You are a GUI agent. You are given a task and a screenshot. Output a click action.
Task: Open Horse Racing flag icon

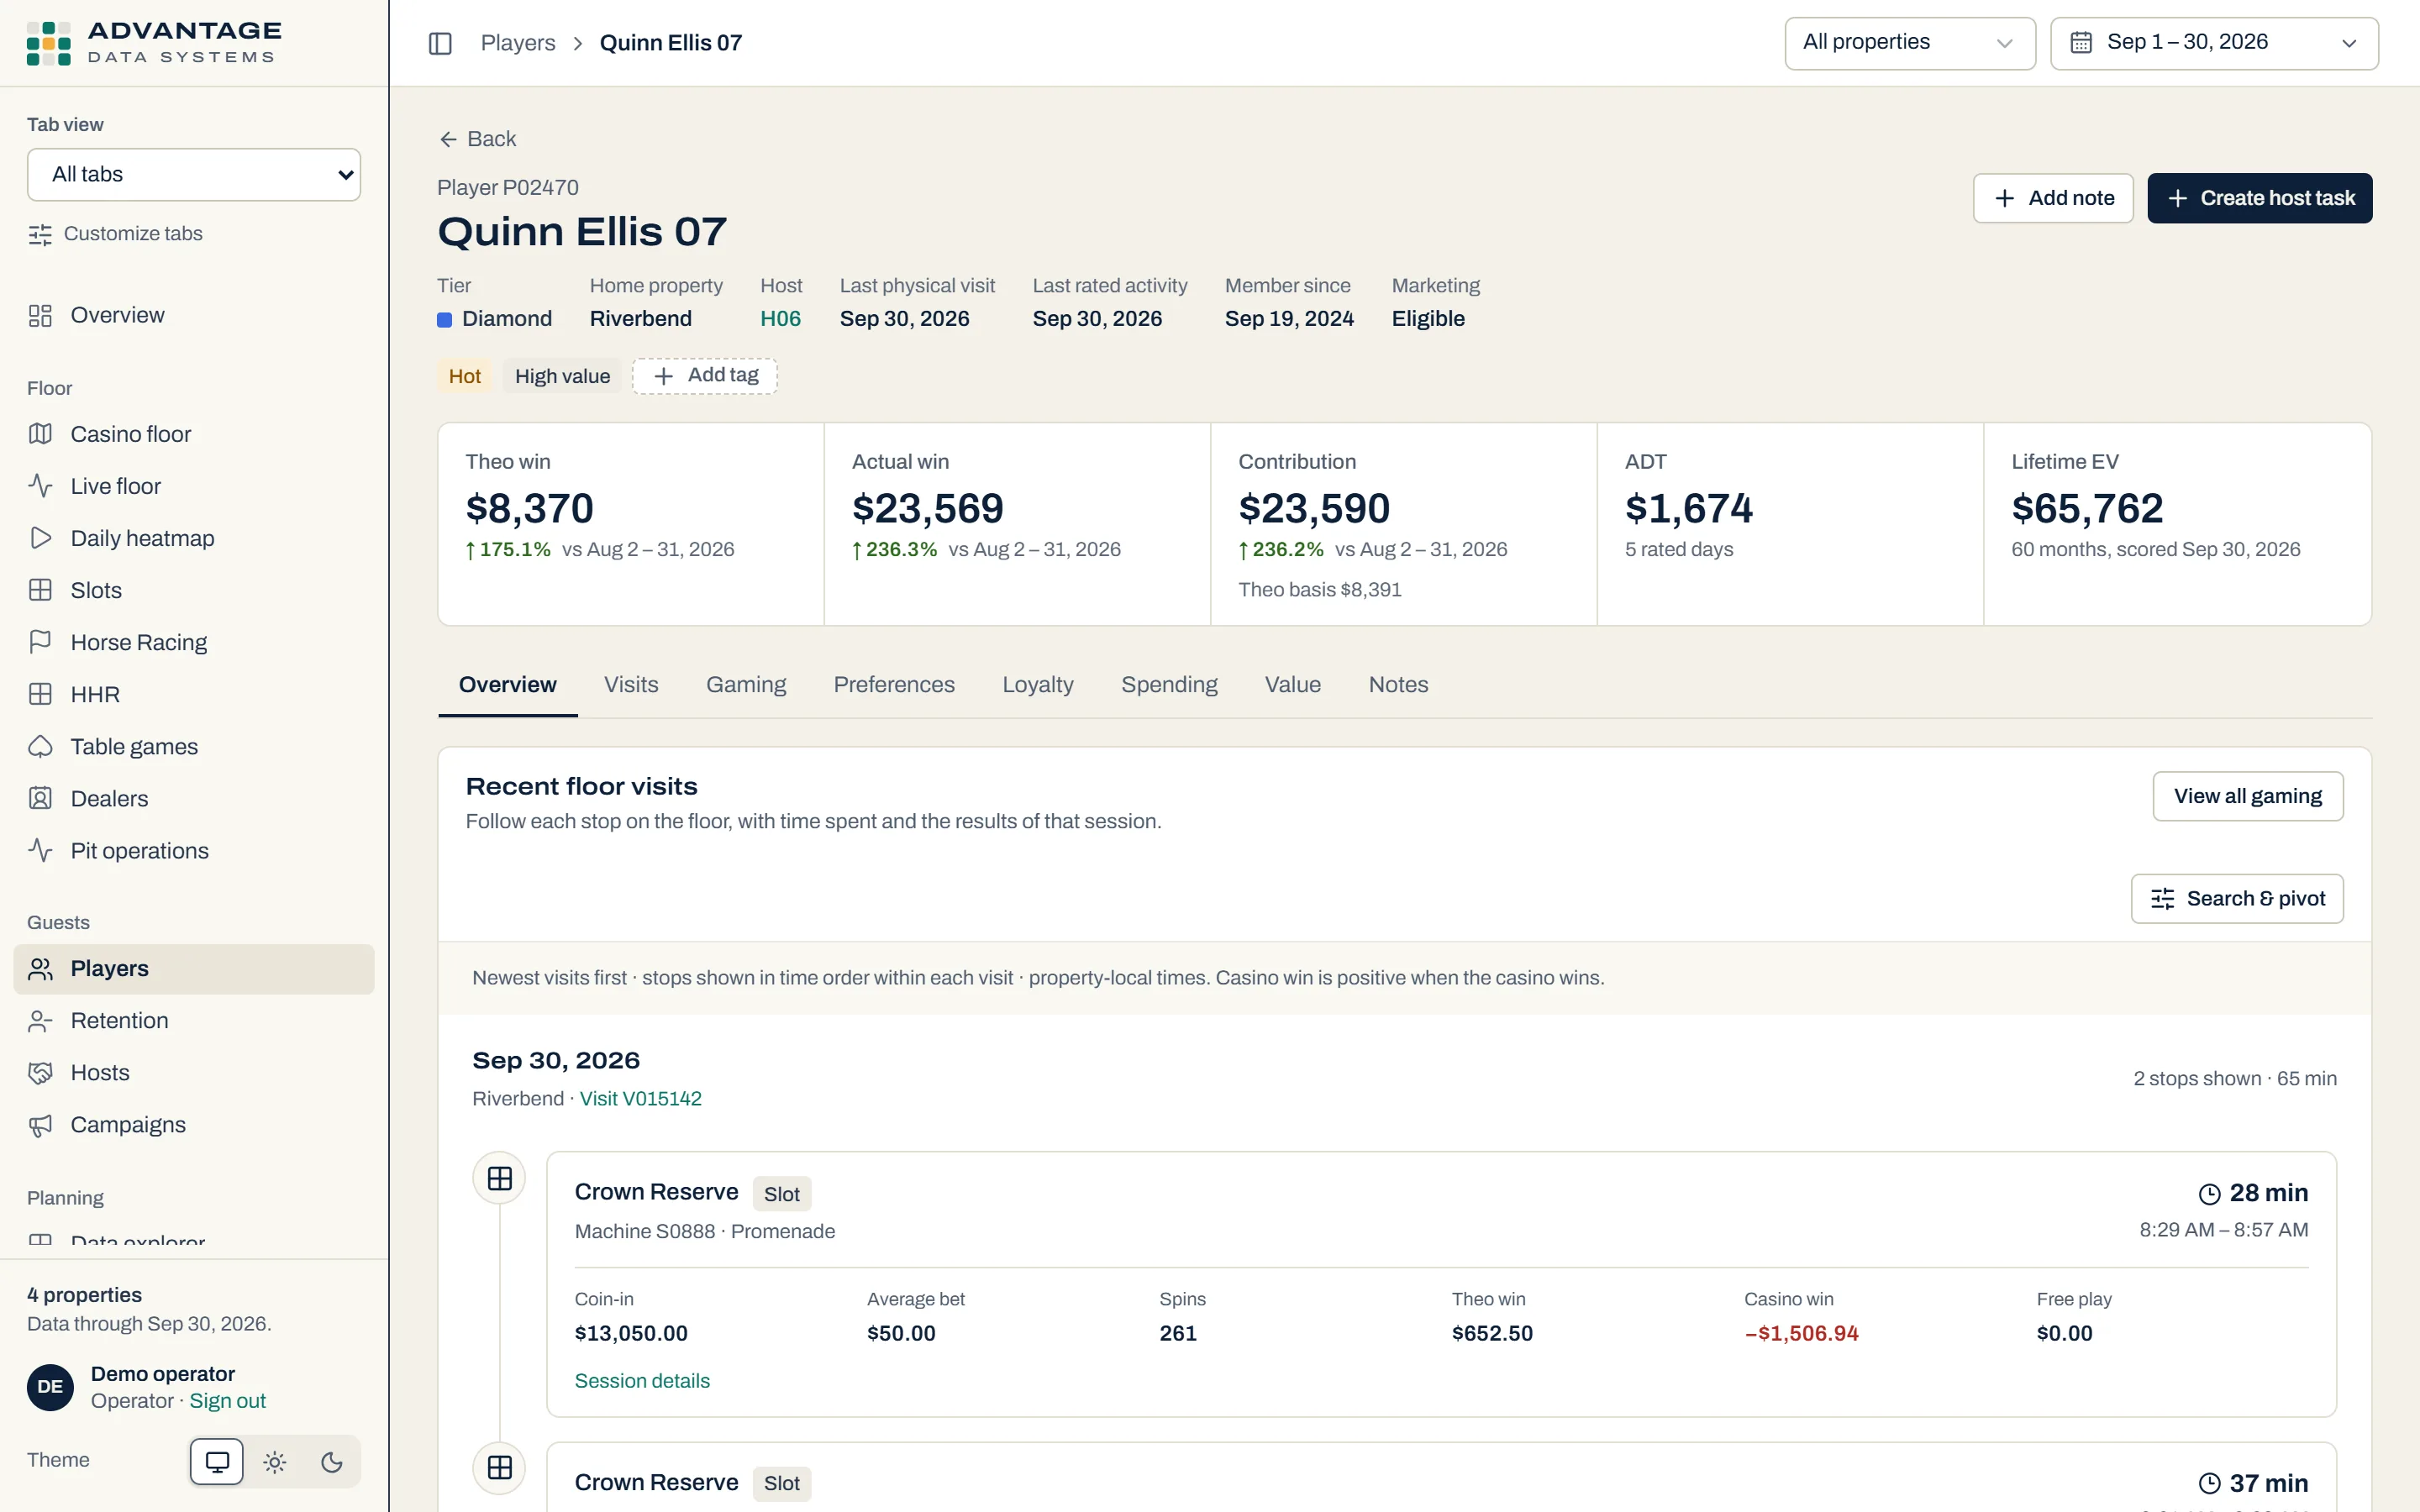(40, 642)
